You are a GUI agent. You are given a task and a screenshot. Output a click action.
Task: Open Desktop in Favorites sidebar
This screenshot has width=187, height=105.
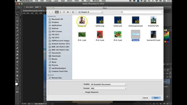coord(55,28)
